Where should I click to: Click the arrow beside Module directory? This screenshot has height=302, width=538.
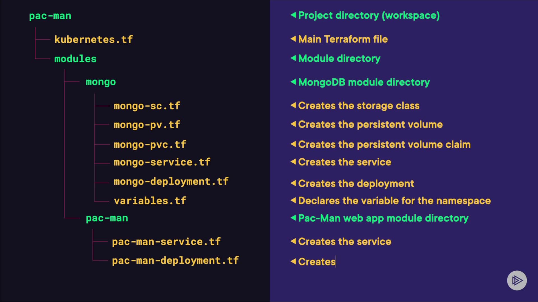(x=293, y=58)
